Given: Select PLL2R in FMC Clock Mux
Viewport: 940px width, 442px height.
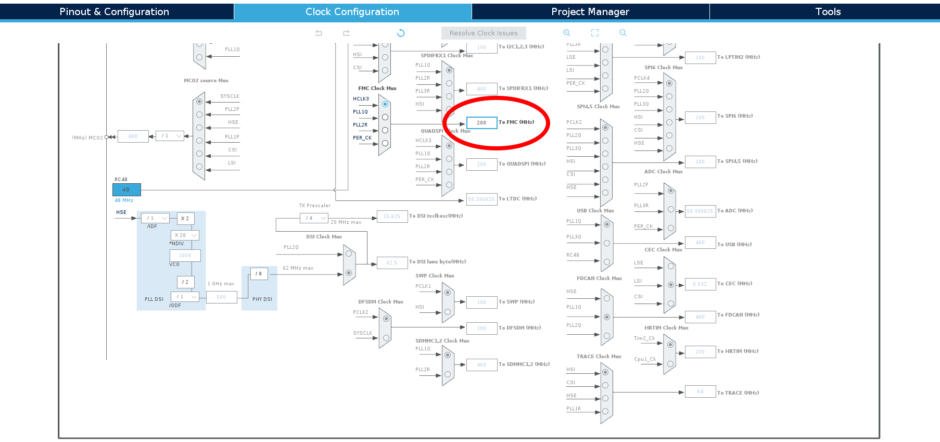Looking at the screenshot, I should click(x=385, y=130).
